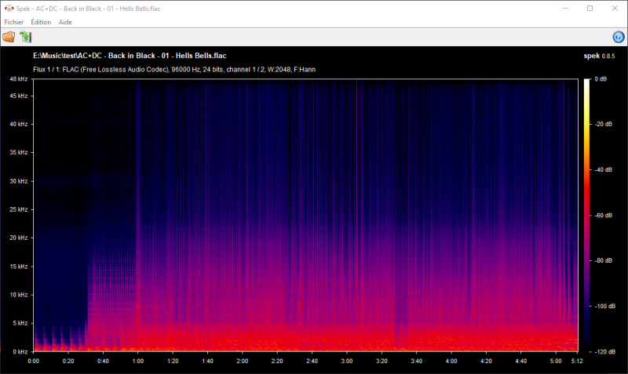Image resolution: width=628 pixels, height=374 pixels.
Task: Click the Spek app icon in the title bar
Action: pos(9,8)
